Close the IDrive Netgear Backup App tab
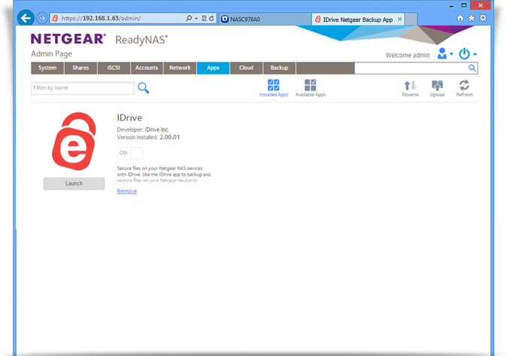Viewport: 507px width, 356px height. click(399, 20)
